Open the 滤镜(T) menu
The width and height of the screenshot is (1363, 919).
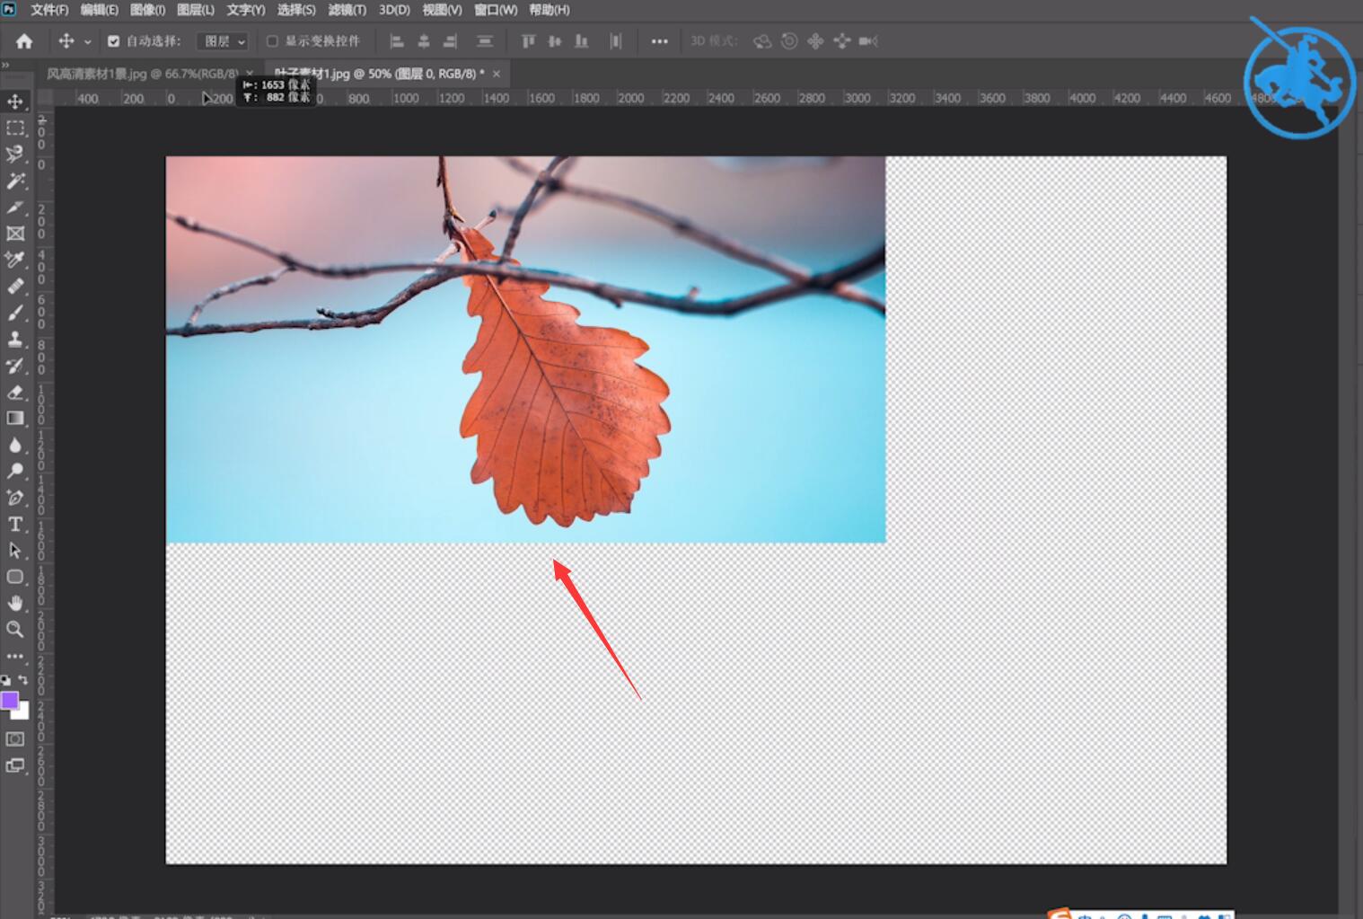pyautogui.click(x=347, y=10)
